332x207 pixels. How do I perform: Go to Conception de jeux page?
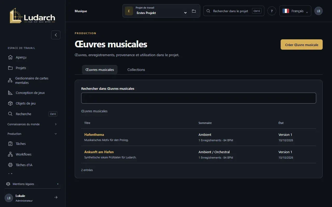coord(32,93)
